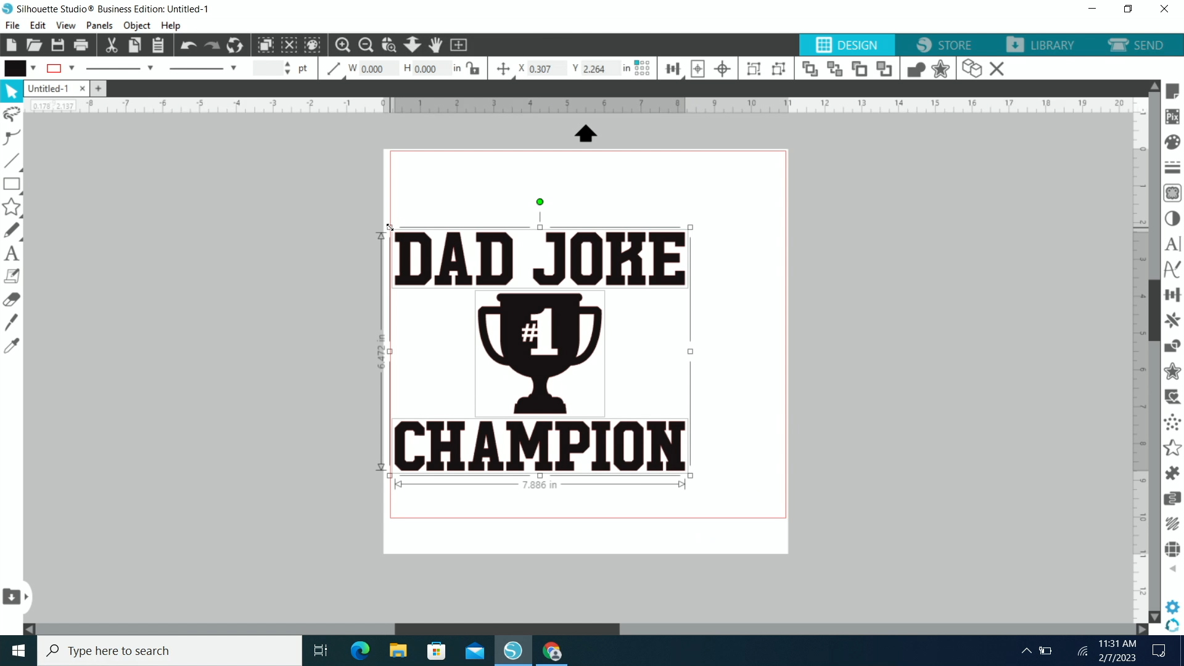Toggle the aspect ratio lock icon

[474, 68]
